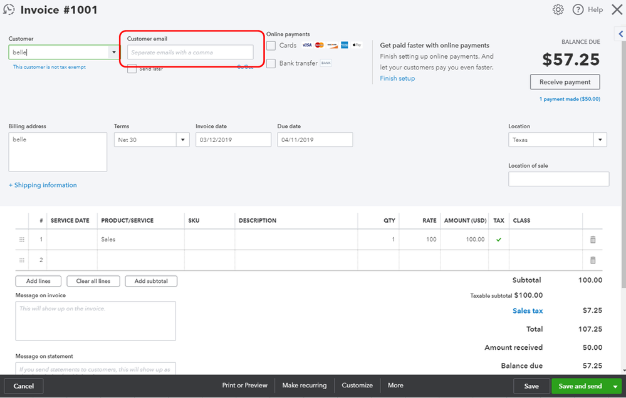The height and width of the screenshot is (398, 626).
Task: Open the 1 payment made link
Action: pyautogui.click(x=570, y=99)
